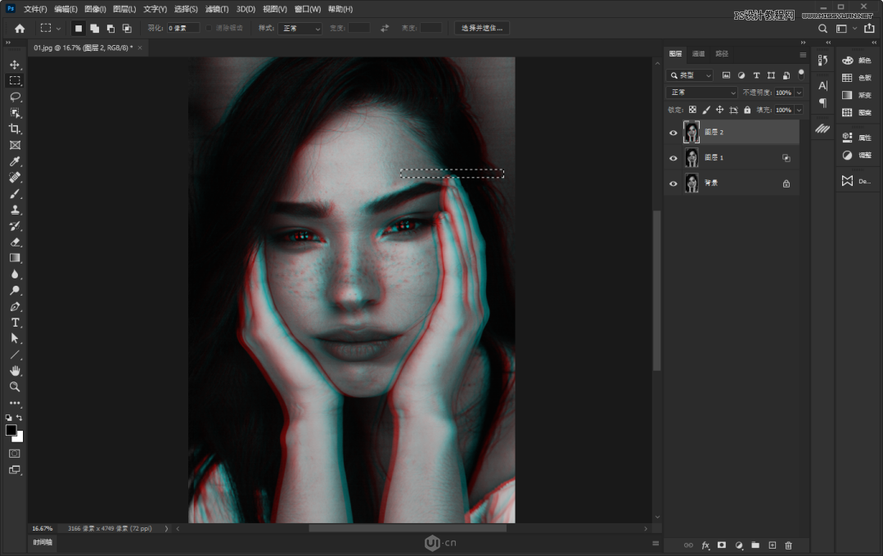Select the Crop tool
The height and width of the screenshot is (556, 883).
click(15, 129)
